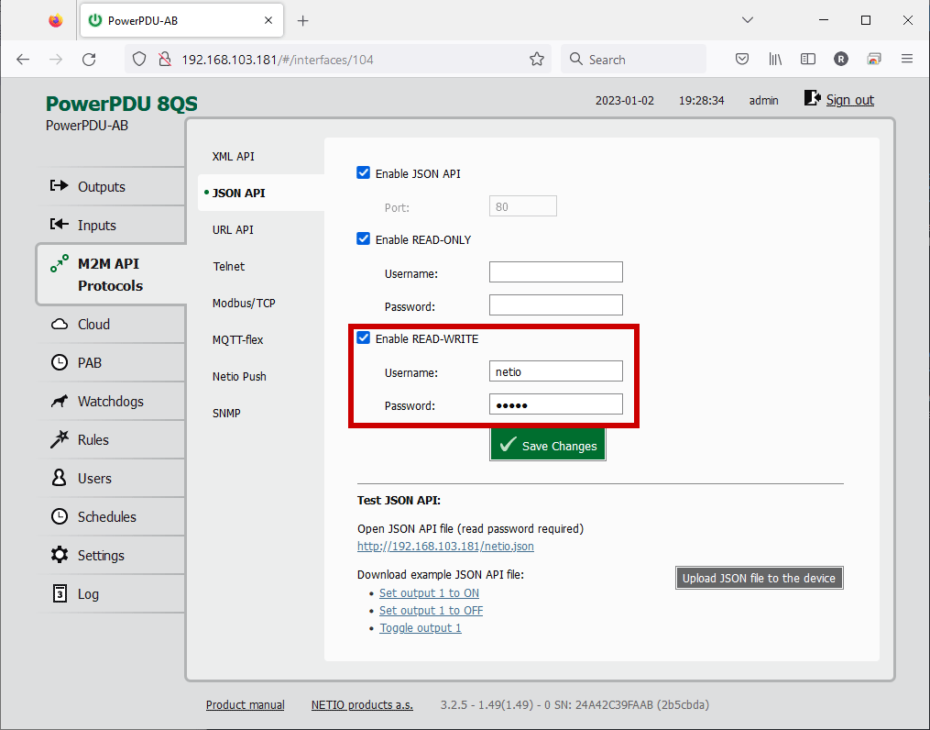Click Upload JSON file to the device
Image resolution: width=930 pixels, height=730 pixels.
(759, 578)
